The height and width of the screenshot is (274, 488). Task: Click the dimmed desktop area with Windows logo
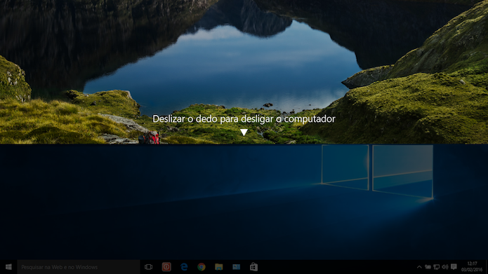click(x=244, y=202)
